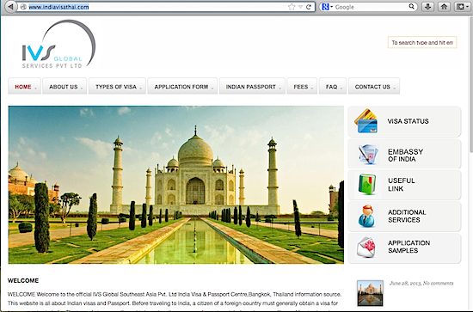Go to the browser home icon

(x=444, y=7)
